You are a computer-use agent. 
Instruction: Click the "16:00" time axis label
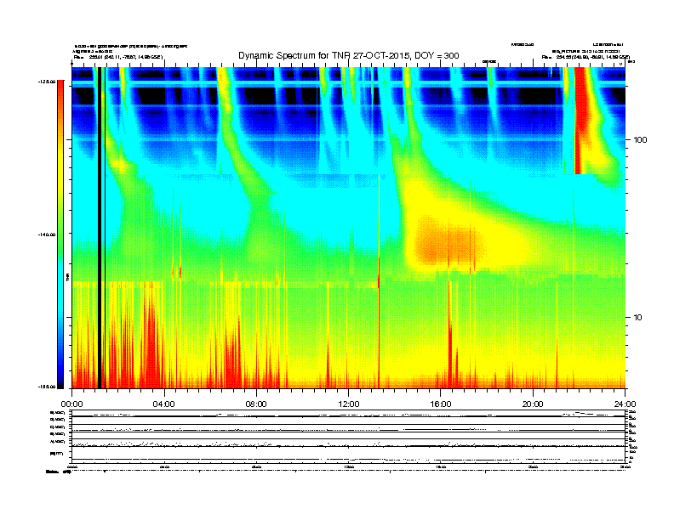441,404
